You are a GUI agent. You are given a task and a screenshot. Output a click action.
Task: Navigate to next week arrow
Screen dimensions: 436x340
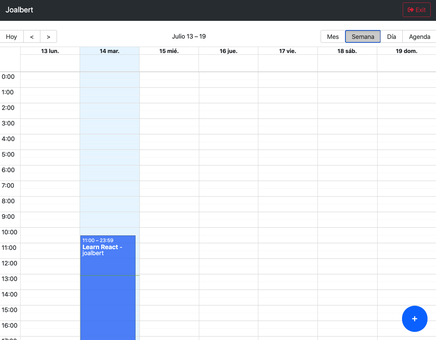[48, 36]
